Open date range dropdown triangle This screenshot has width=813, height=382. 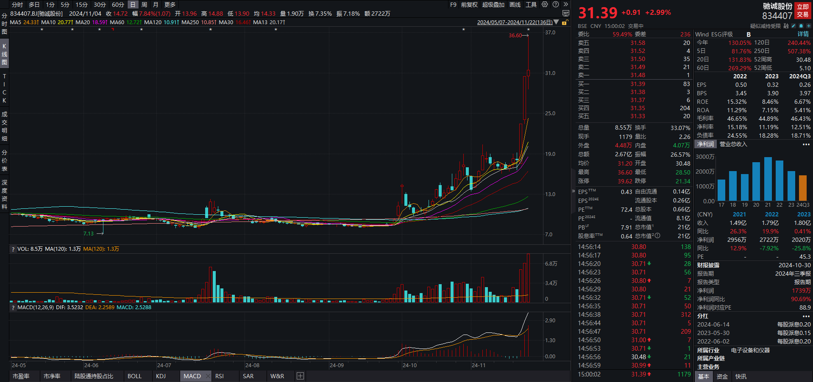click(557, 22)
